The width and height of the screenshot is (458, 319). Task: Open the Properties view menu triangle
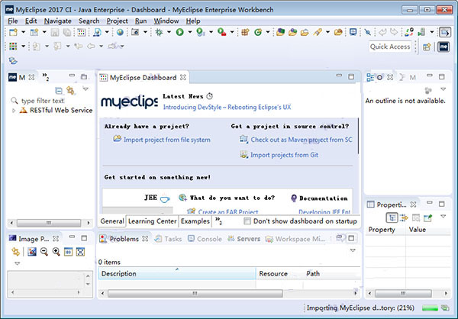(x=443, y=217)
